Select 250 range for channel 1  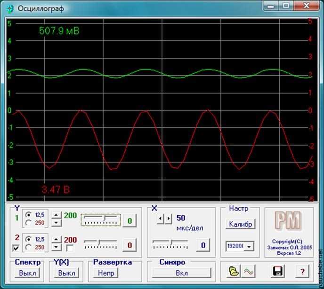click(29, 223)
